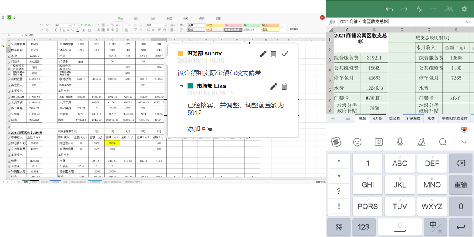Open the keyboard layout switcher icon
The height and width of the screenshot is (237, 474).
point(379,142)
